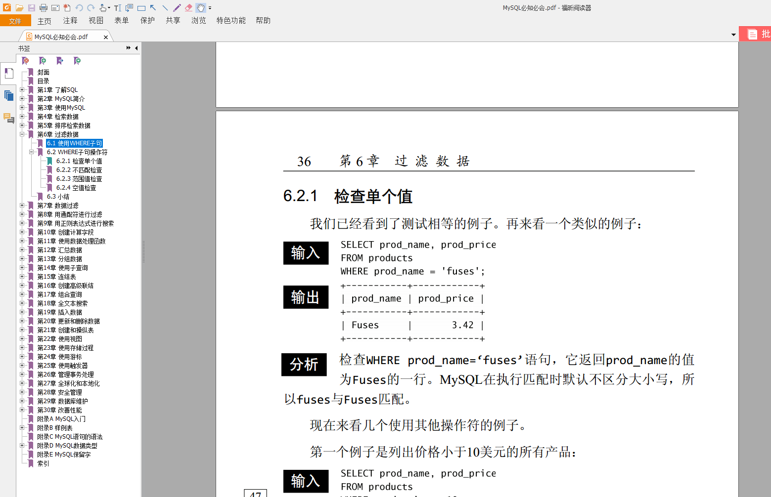Print the document with the printer icon
The height and width of the screenshot is (497, 771).
(x=43, y=7)
